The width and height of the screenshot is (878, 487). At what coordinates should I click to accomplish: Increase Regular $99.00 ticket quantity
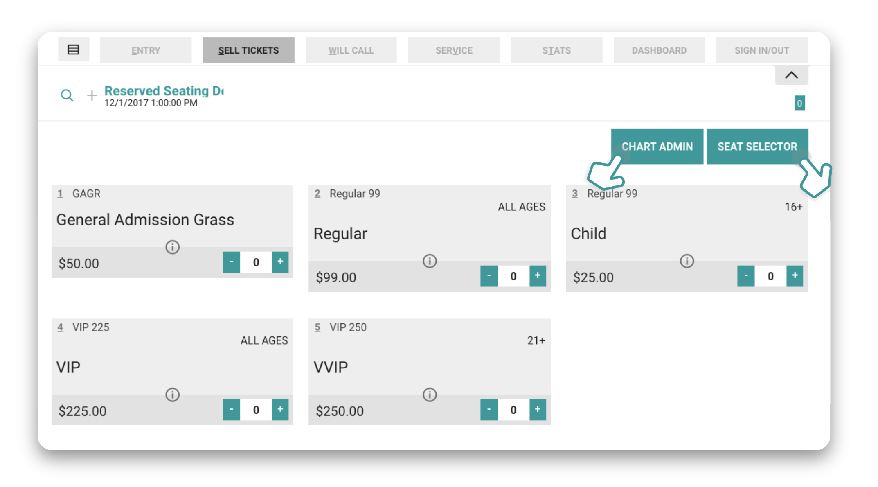[538, 276]
